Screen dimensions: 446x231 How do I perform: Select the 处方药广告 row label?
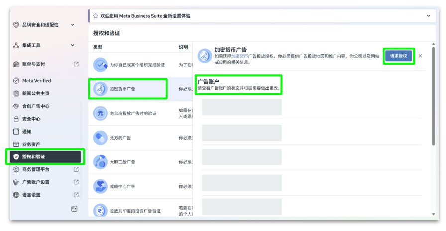(120, 138)
